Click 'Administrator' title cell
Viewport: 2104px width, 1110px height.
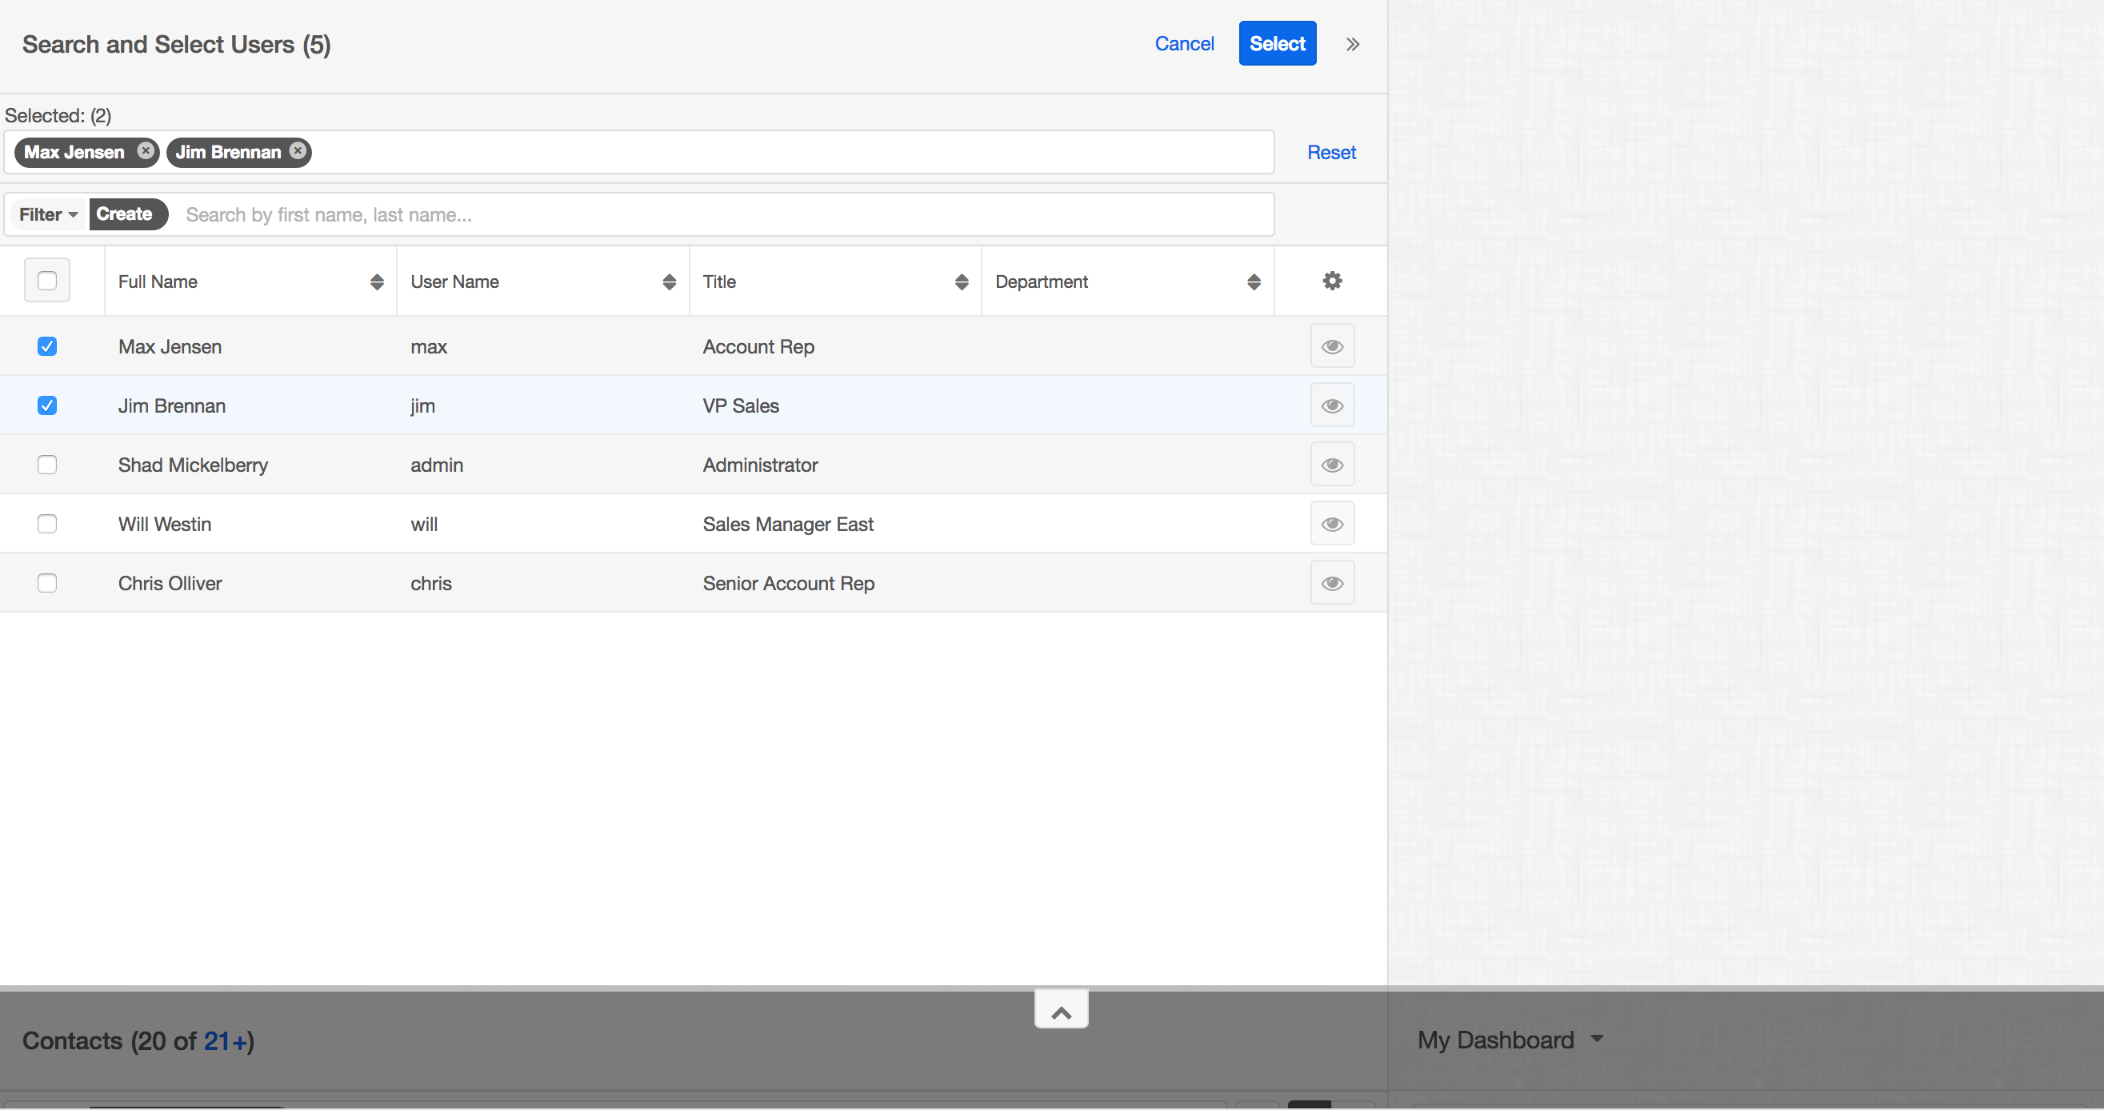[x=759, y=465]
